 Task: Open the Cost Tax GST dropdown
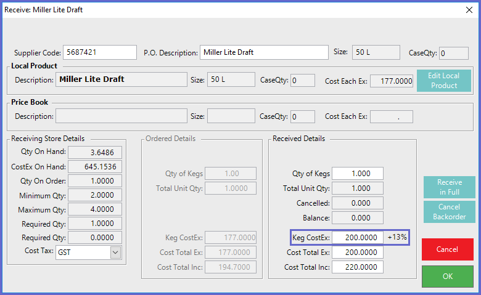(115, 252)
